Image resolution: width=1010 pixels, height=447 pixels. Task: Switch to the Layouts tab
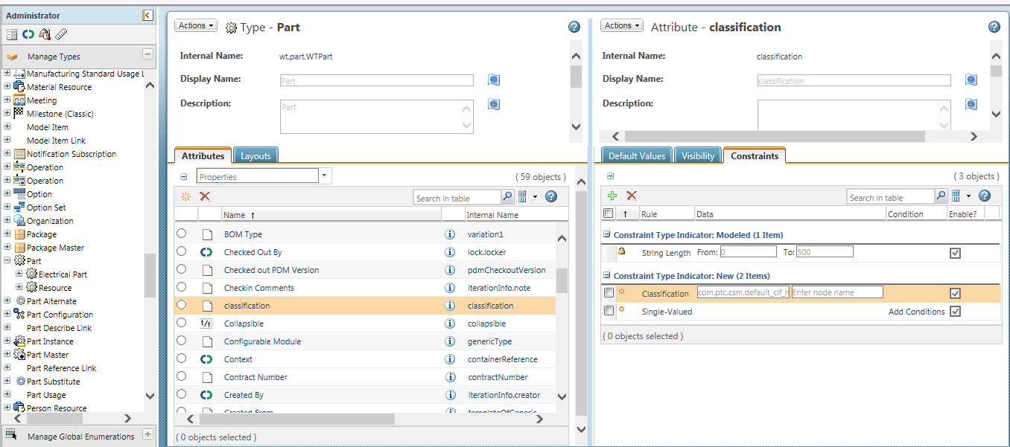coord(255,156)
